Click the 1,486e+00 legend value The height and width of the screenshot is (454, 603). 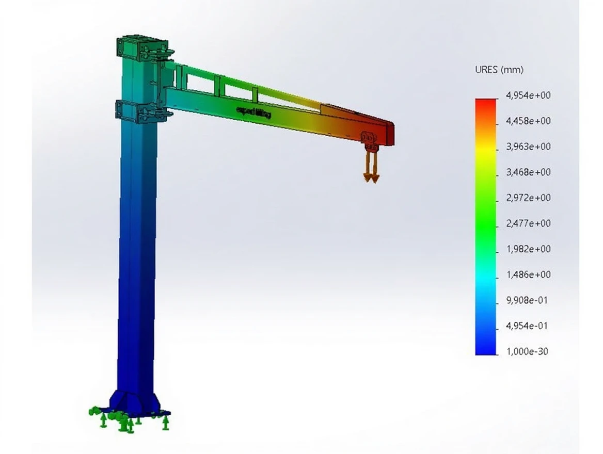point(528,274)
